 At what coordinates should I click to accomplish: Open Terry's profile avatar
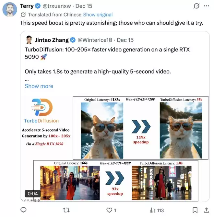10,10
